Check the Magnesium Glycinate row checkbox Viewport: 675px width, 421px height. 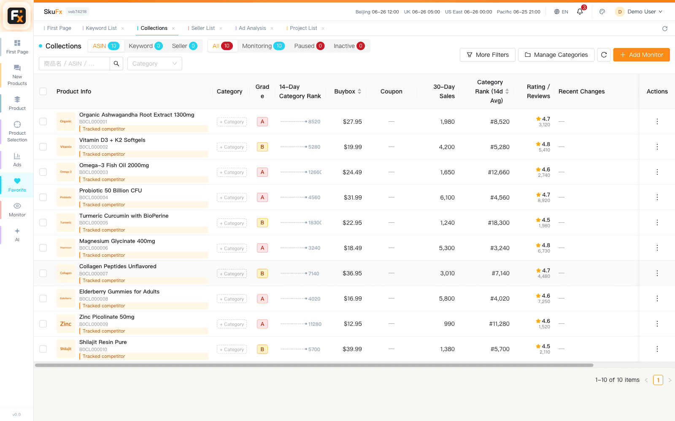43,248
